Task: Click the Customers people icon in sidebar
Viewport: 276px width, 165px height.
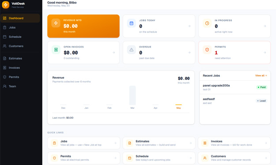Action: pyautogui.click(x=5, y=46)
